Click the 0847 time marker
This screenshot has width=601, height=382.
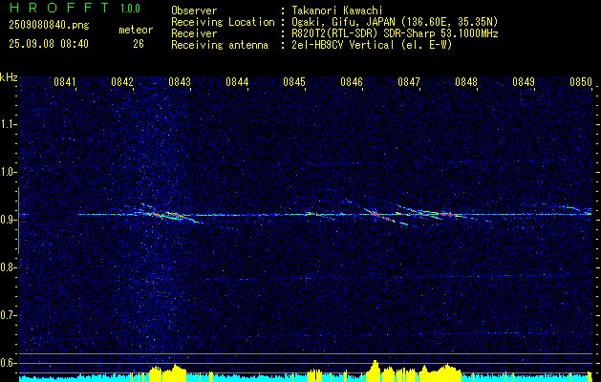[x=409, y=81]
